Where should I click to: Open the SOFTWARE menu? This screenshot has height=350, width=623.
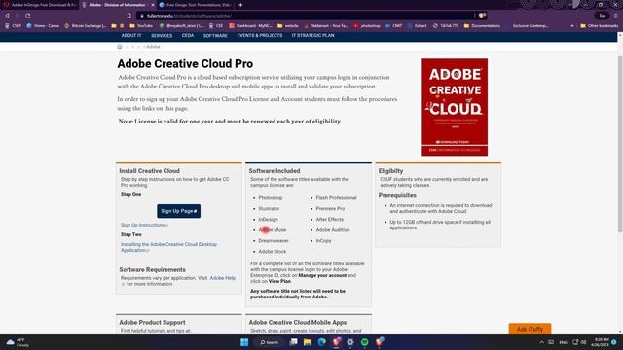(x=215, y=36)
